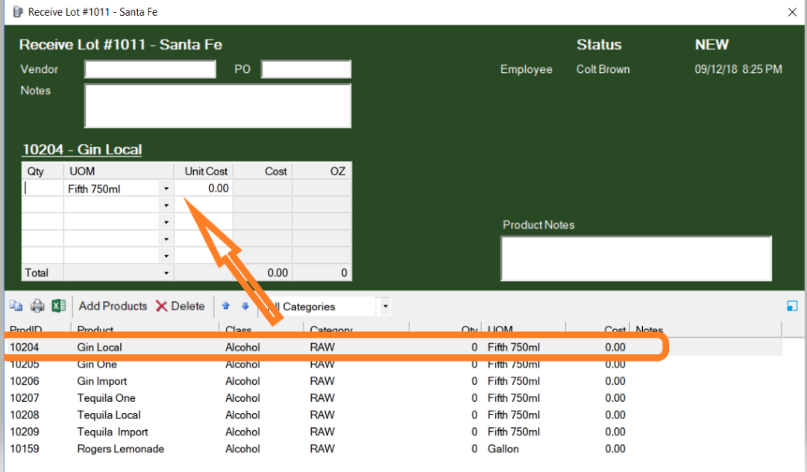Open the third row UOM dropdown

166,222
